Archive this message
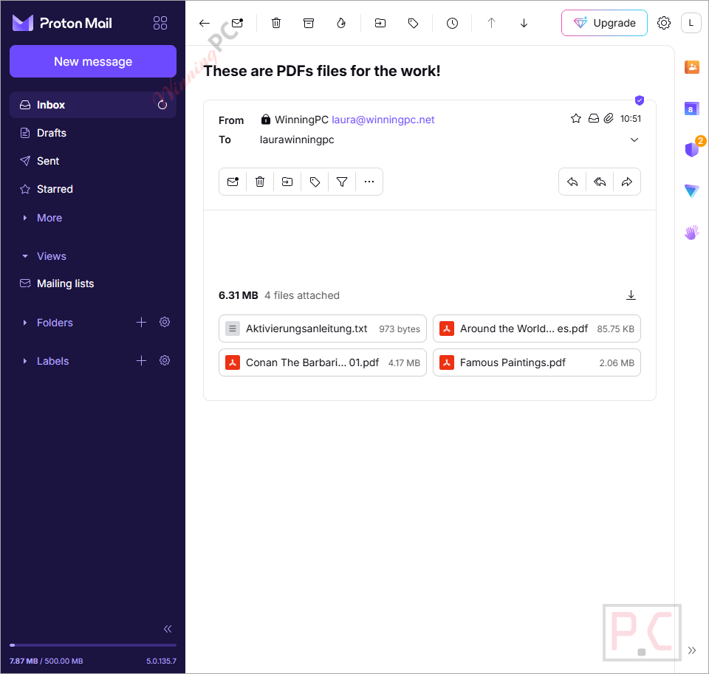 click(x=309, y=23)
